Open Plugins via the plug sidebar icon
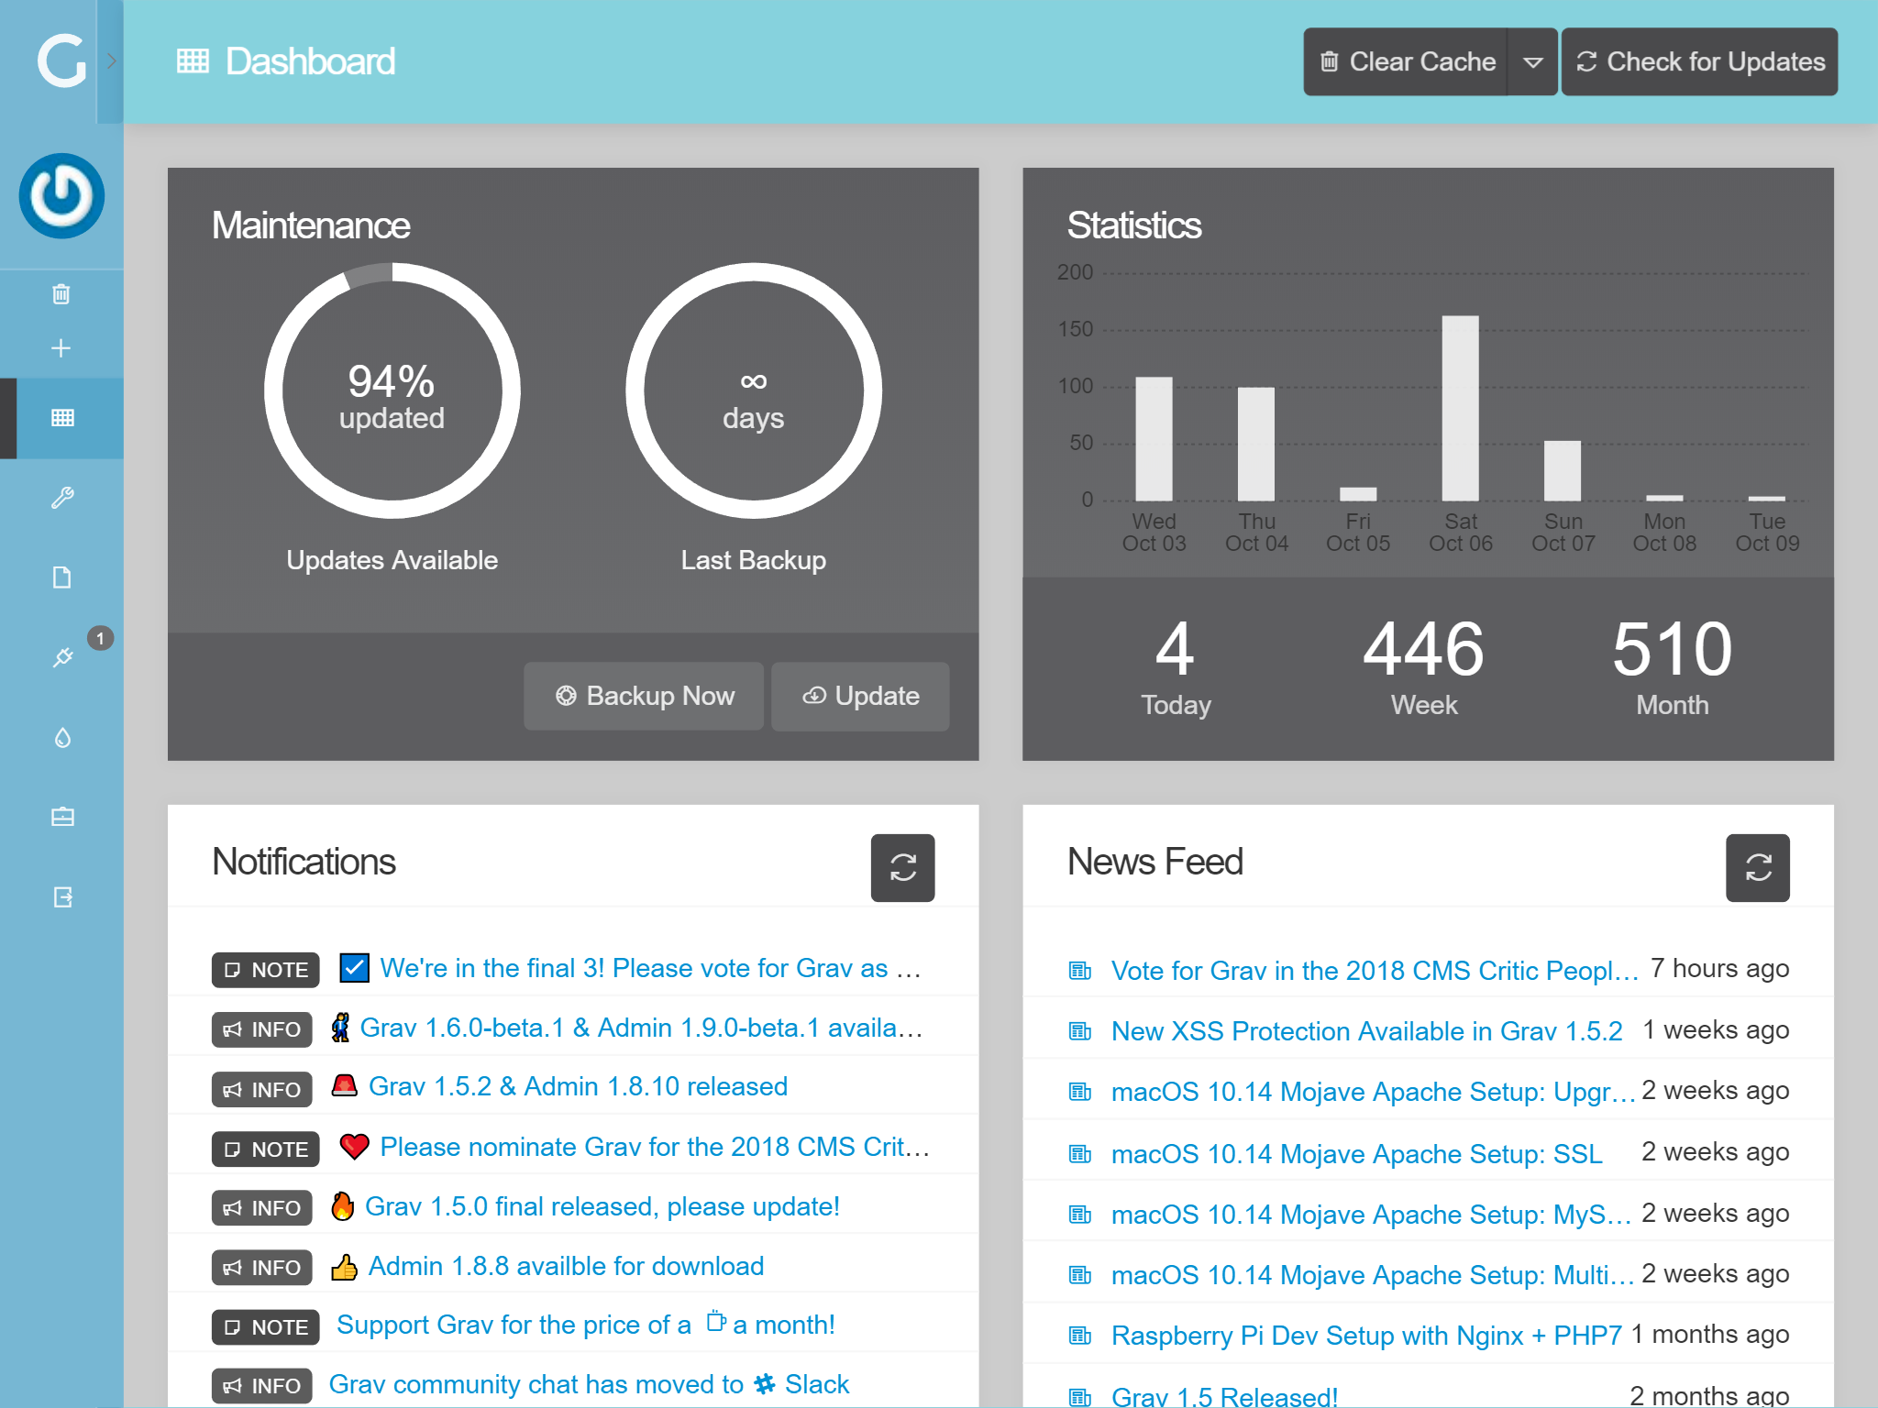 (61, 657)
